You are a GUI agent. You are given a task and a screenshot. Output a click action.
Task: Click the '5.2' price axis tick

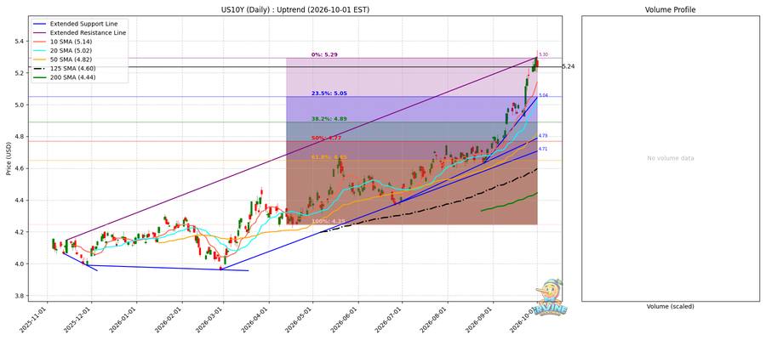point(20,73)
